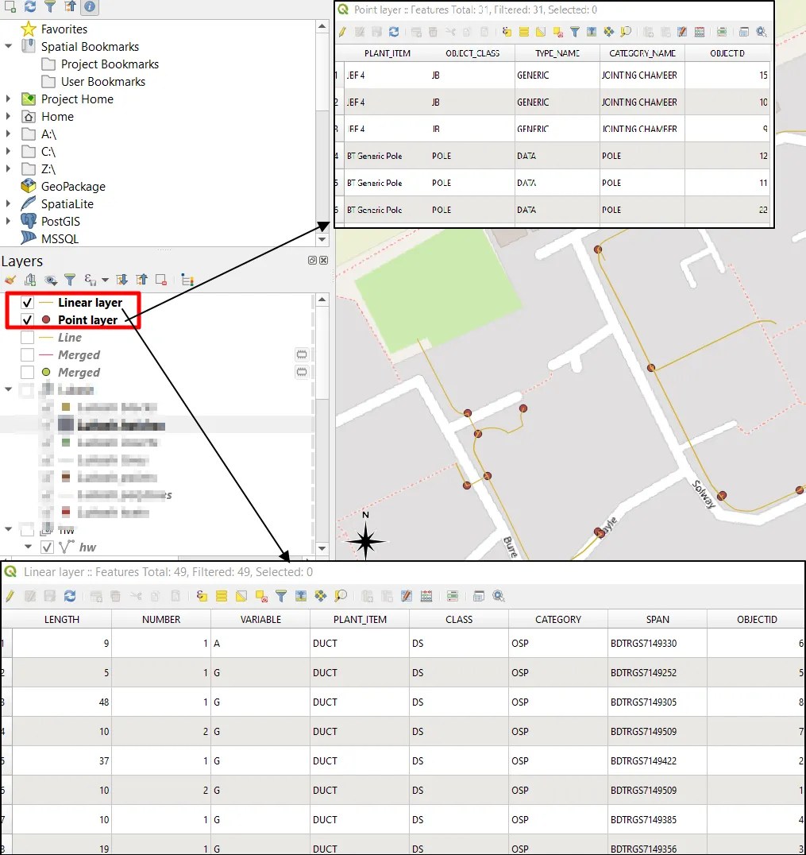
Task: Uncheck the Point layer visibility
Action: point(26,320)
